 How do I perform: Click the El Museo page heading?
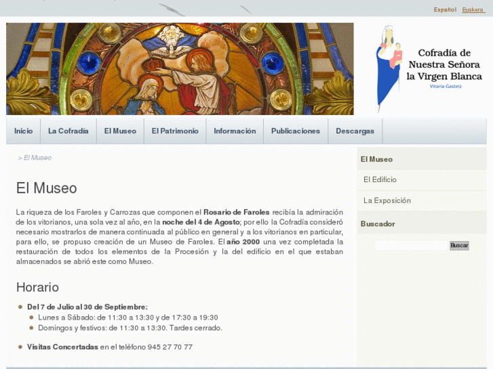pyautogui.click(x=47, y=188)
